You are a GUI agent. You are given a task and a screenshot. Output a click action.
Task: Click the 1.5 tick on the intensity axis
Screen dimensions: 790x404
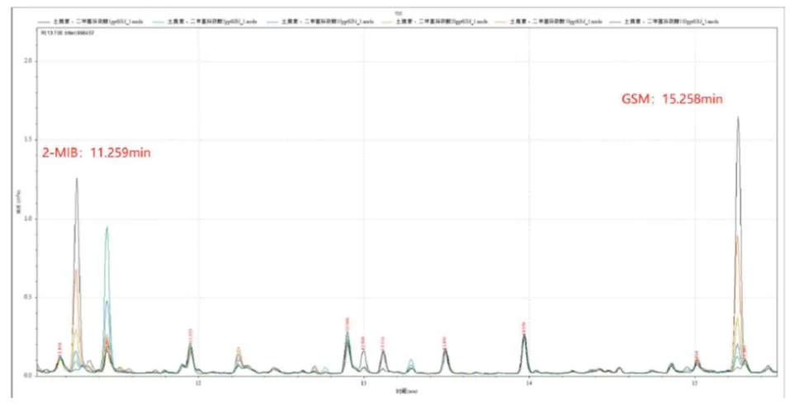[x=29, y=140]
